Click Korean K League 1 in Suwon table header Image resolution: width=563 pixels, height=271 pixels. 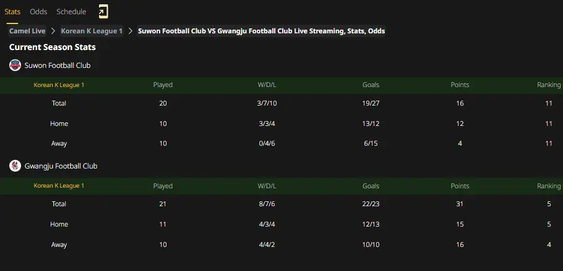coord(59,85)
